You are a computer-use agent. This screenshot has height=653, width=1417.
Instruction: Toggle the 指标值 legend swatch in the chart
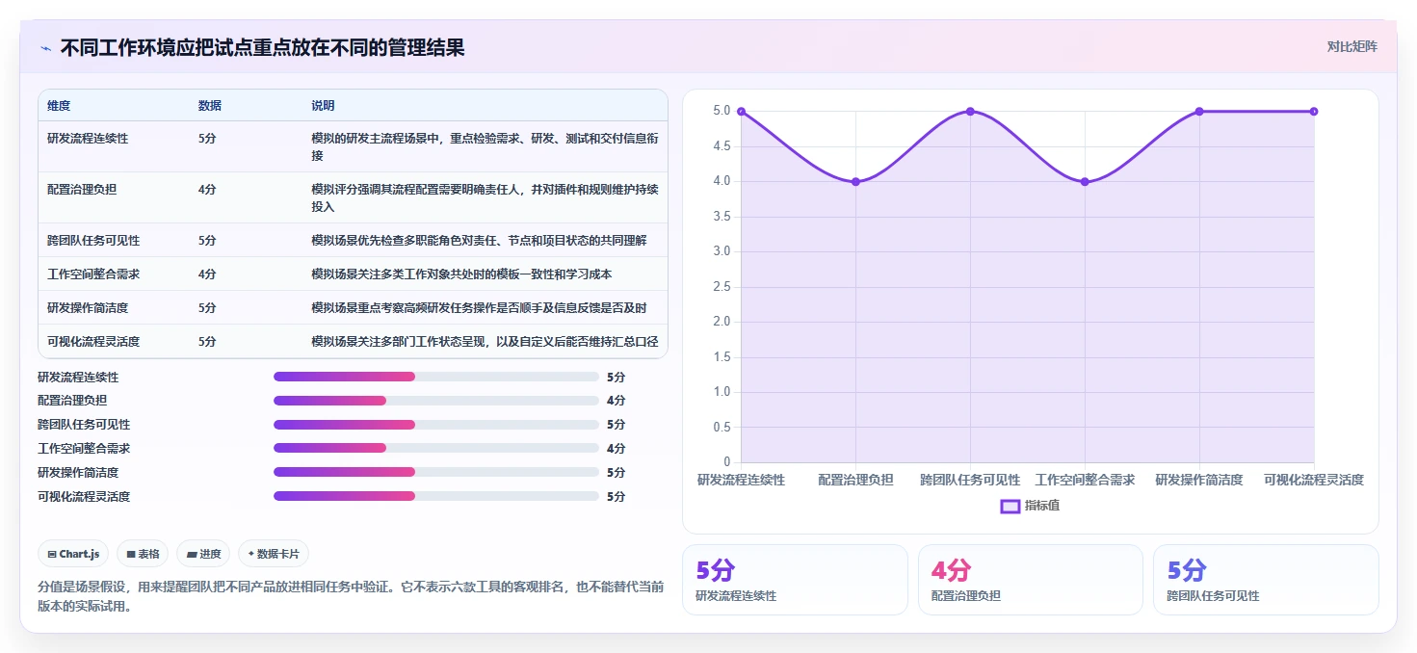tap(1010, 506)
